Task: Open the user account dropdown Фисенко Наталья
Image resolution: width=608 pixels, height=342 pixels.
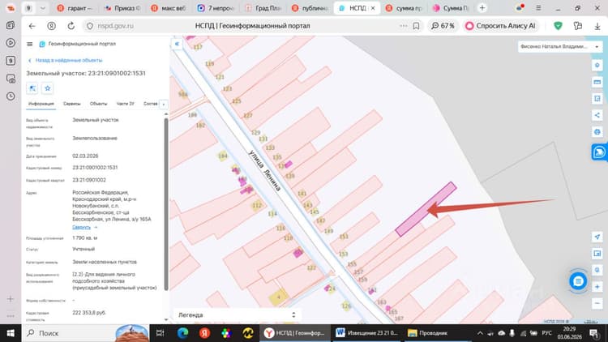Action: click(559, 46)
